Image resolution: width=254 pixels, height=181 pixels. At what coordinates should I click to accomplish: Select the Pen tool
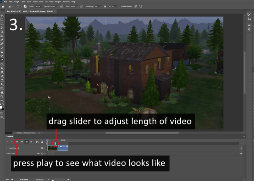[2, 76]
